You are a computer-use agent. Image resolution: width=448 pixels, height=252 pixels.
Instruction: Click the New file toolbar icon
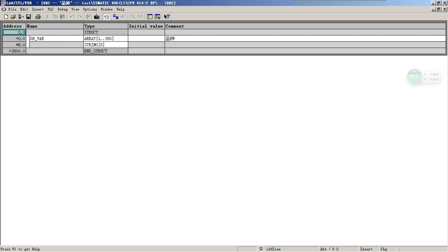click(x=6, y=16)
